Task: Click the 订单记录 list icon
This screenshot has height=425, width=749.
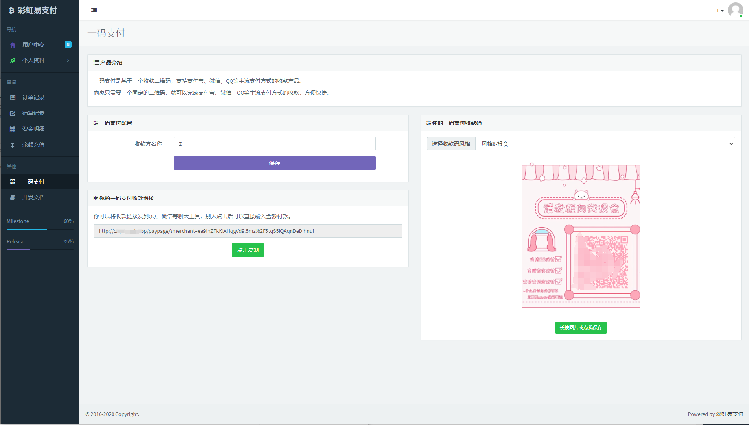Action: (13, 98)
